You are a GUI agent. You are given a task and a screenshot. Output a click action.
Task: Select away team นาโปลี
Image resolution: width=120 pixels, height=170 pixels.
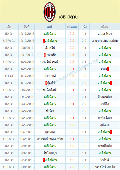(x=104, y=160)
